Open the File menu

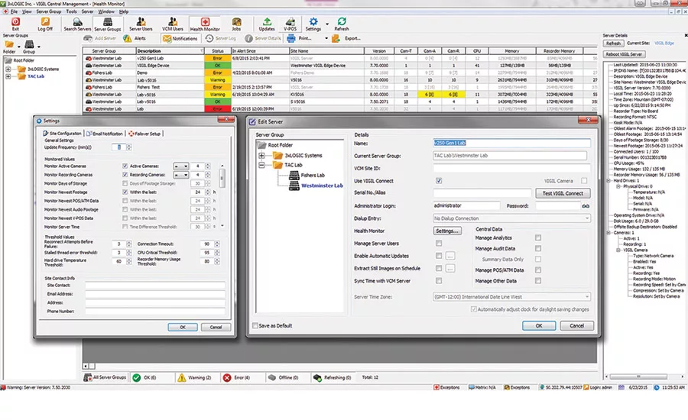(x=14, y=12)
